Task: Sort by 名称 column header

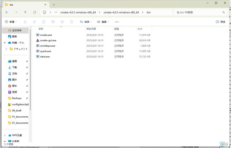Action: (x=41, y=29)
